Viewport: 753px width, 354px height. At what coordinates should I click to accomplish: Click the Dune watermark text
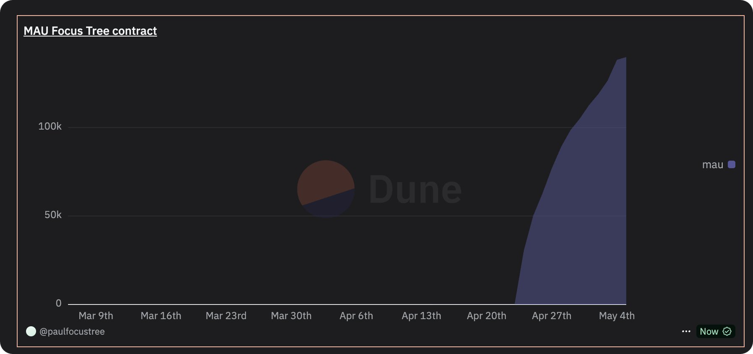pyautogui.click(x=415, y=189)
